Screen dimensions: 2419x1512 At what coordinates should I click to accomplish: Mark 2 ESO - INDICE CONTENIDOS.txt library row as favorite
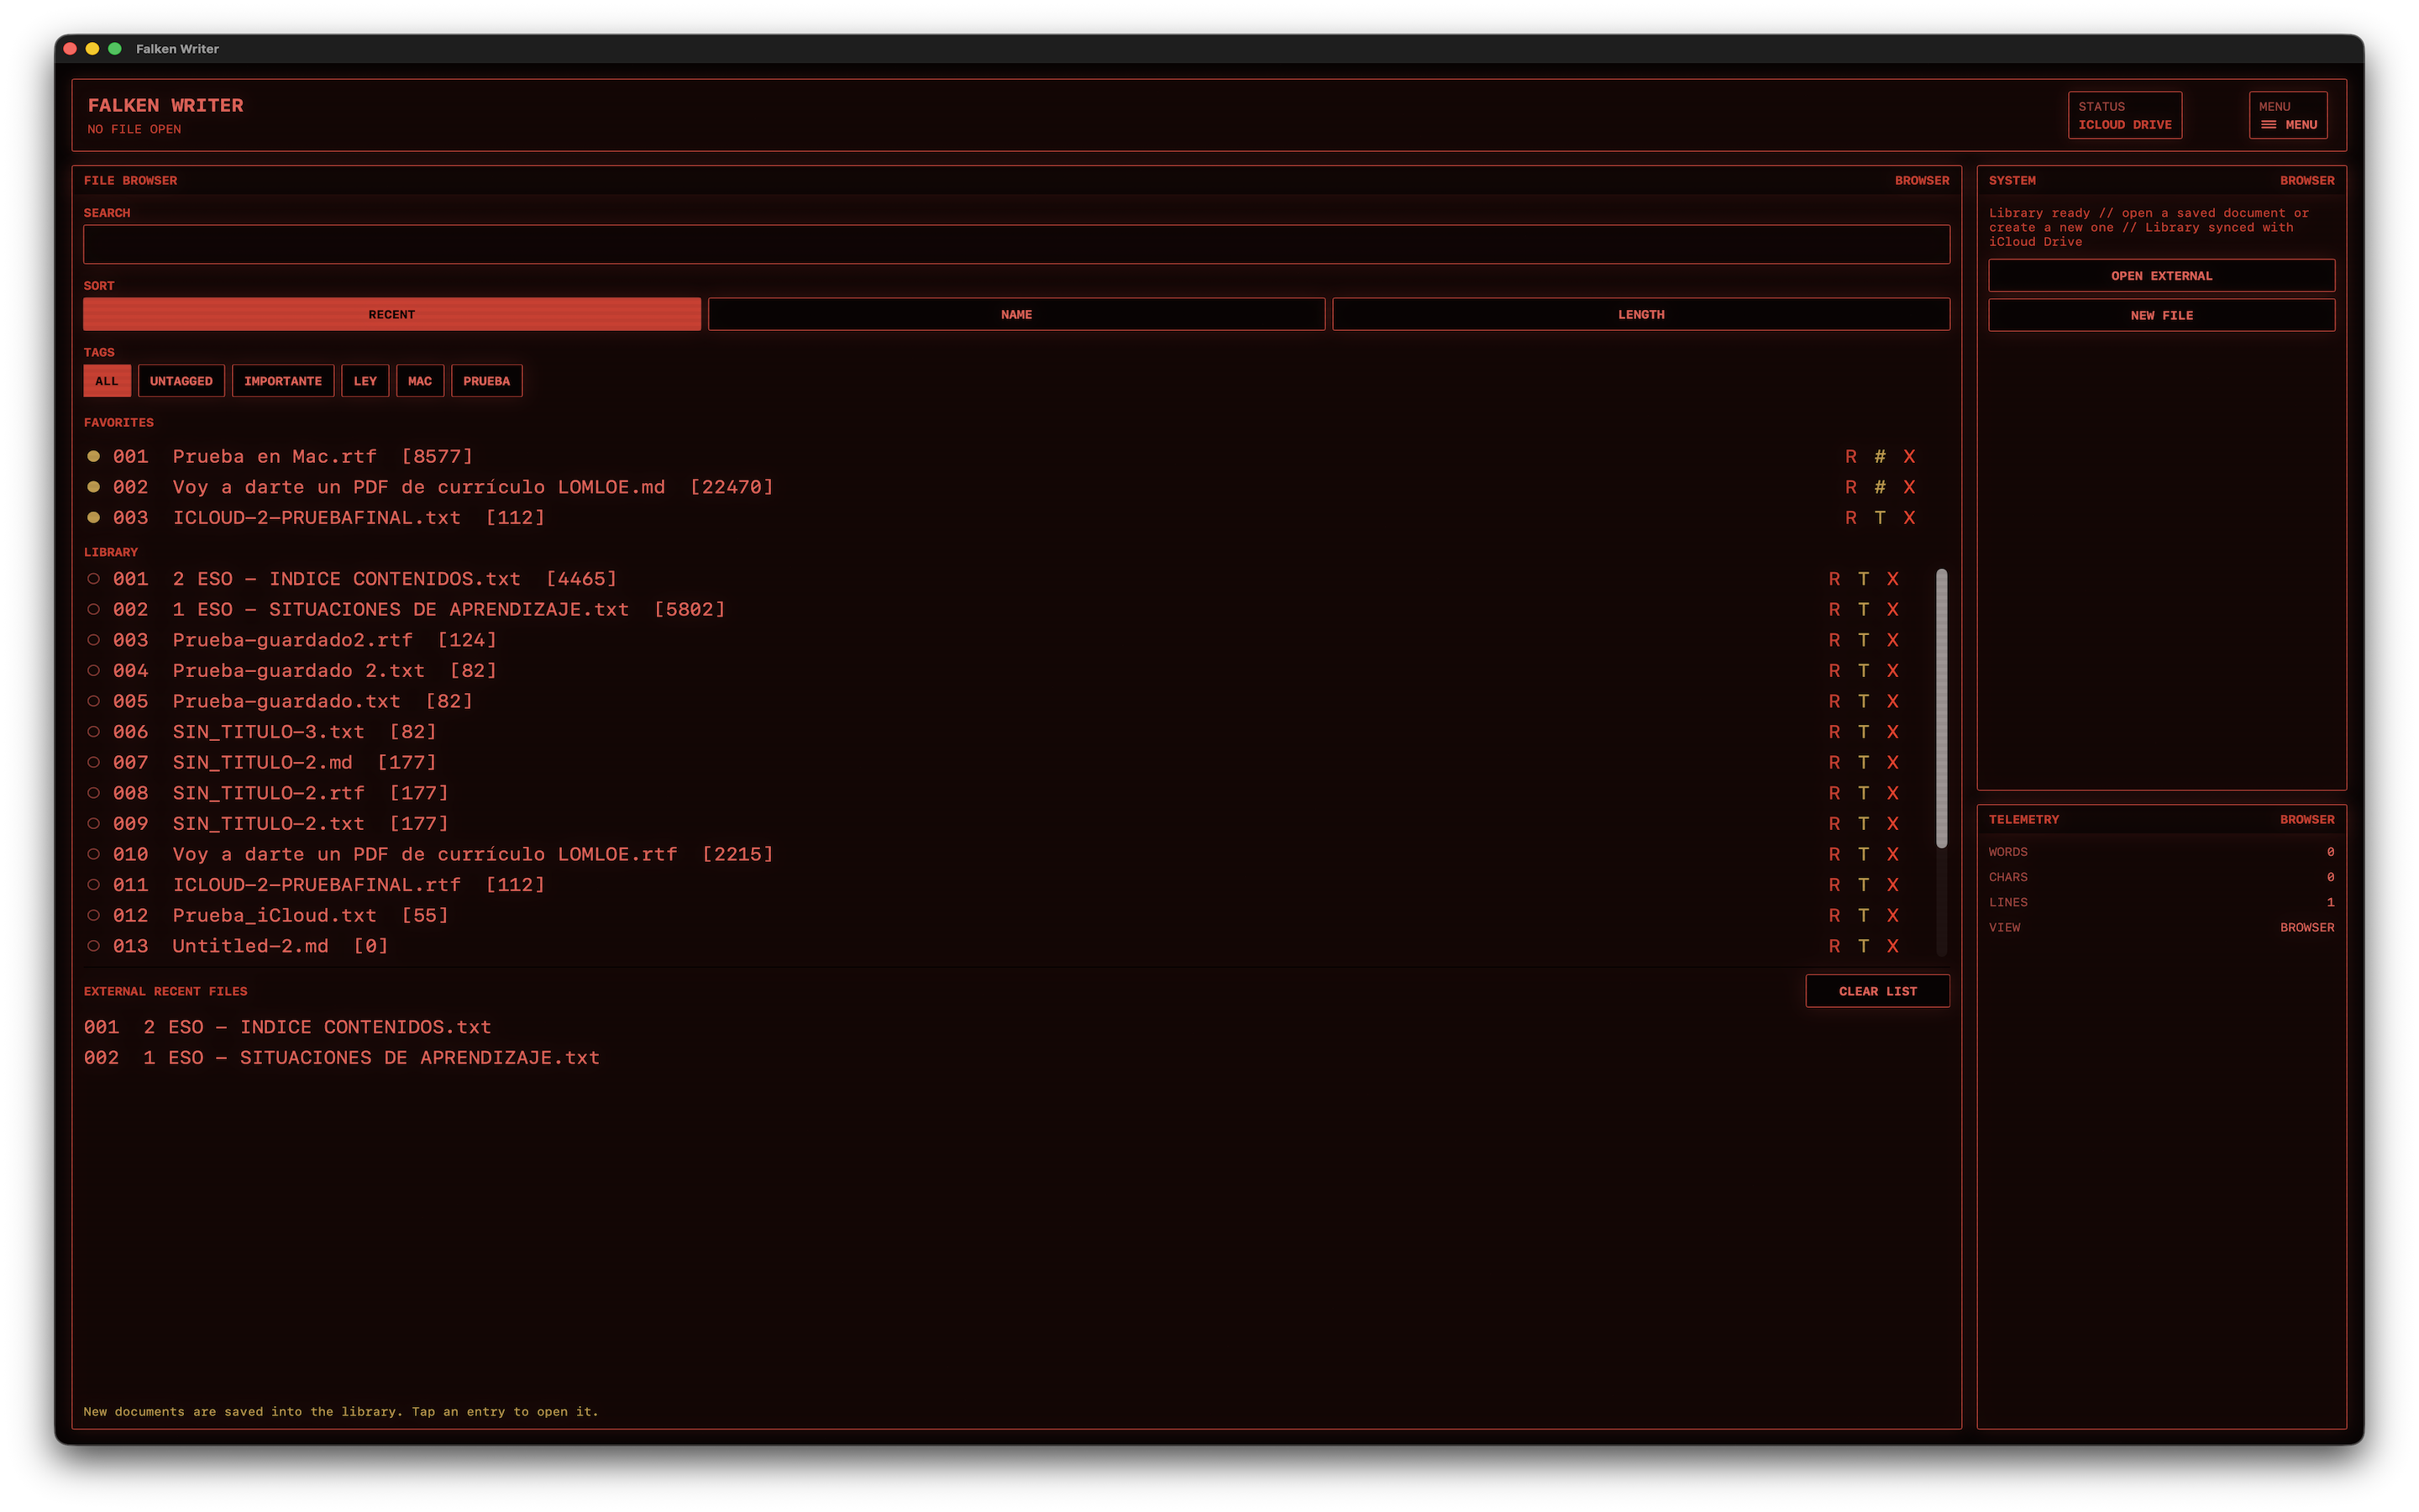click(93, 579)
